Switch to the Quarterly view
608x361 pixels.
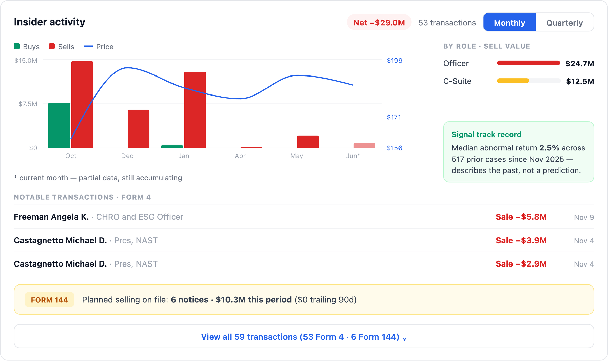[x=564, y=22]
